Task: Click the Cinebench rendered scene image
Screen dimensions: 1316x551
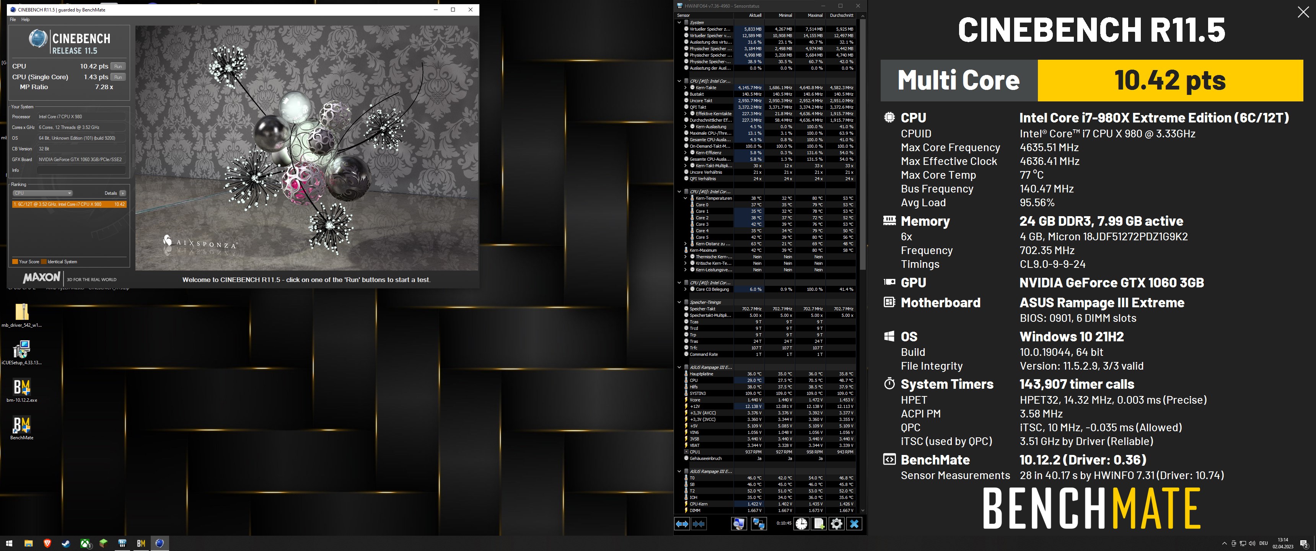Action: (306, 148)
